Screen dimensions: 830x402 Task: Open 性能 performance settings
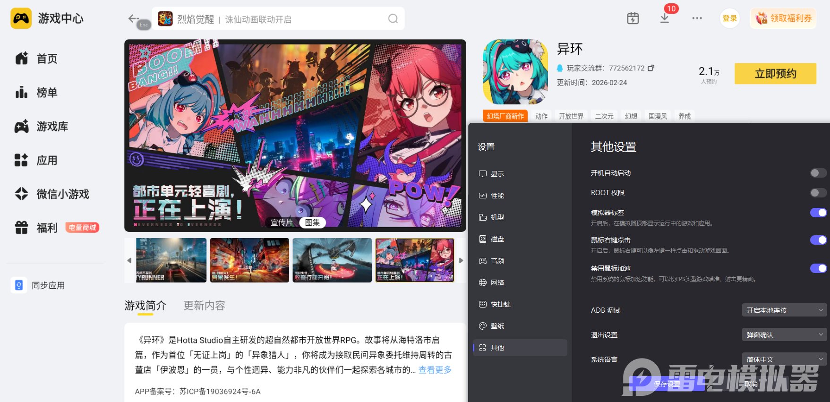coord(520,196)
